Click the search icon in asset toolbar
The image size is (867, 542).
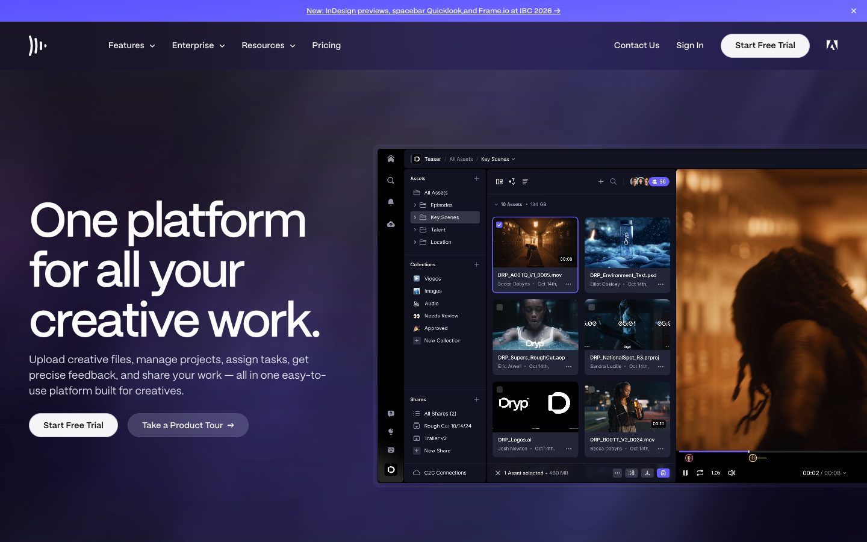coord(614,181)
